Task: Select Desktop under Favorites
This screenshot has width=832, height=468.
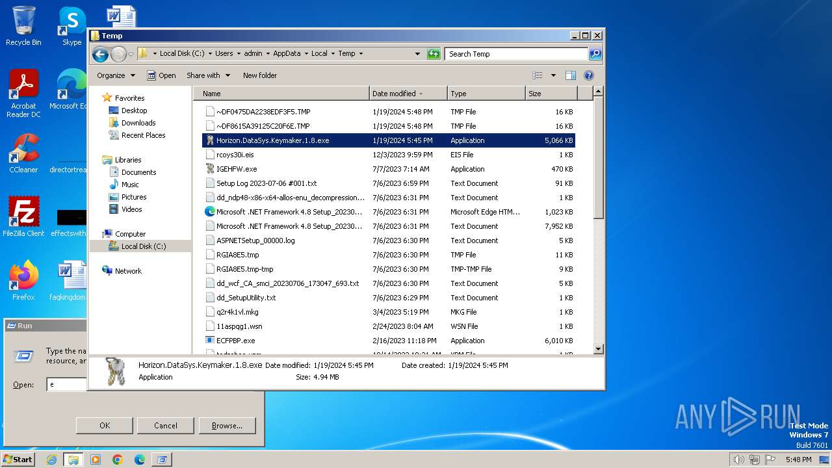Action: point(134,110)
